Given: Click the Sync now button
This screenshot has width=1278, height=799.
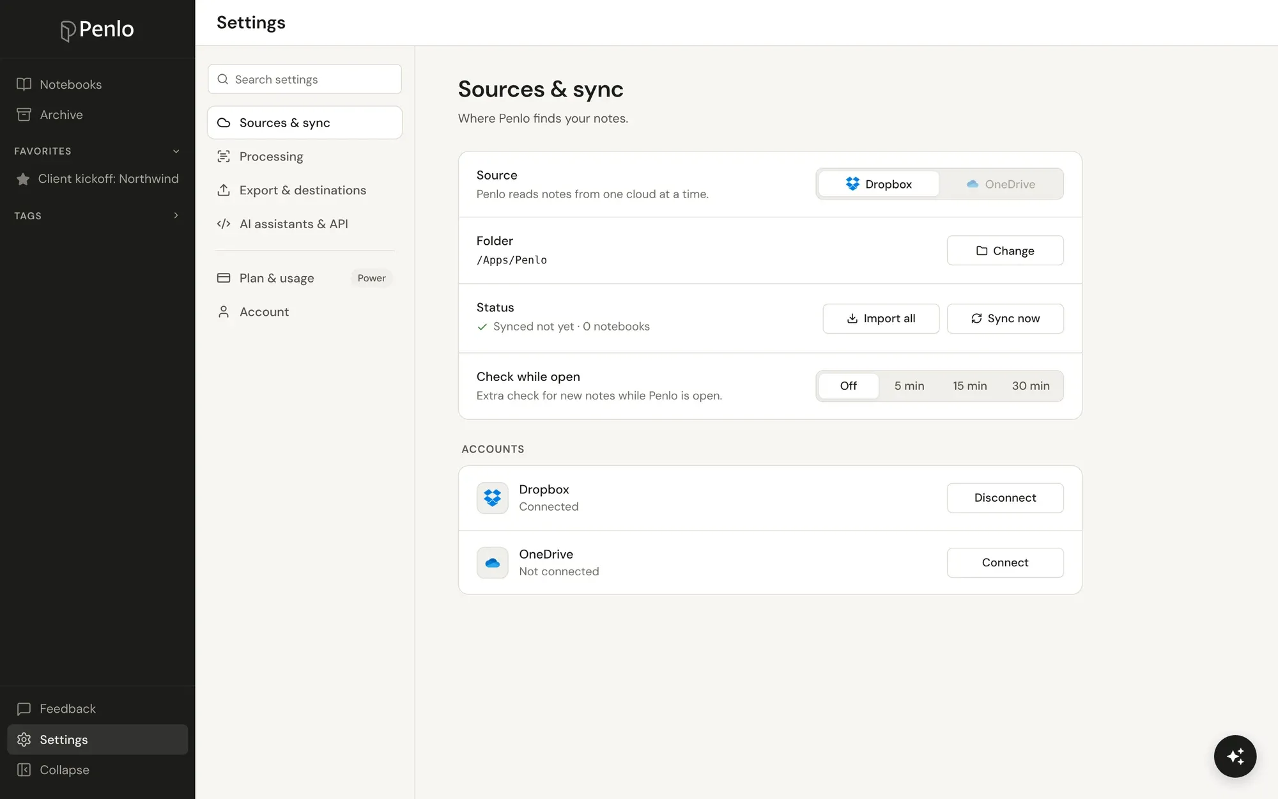Looking at the screenshot, I should point(1005,318).
